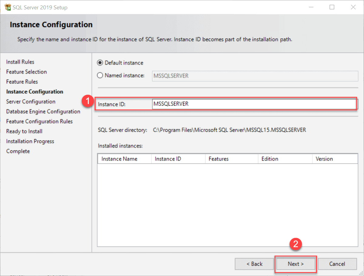
Task: Click Instance Configuration in the sidebar
Action: [x=34, y=91]
